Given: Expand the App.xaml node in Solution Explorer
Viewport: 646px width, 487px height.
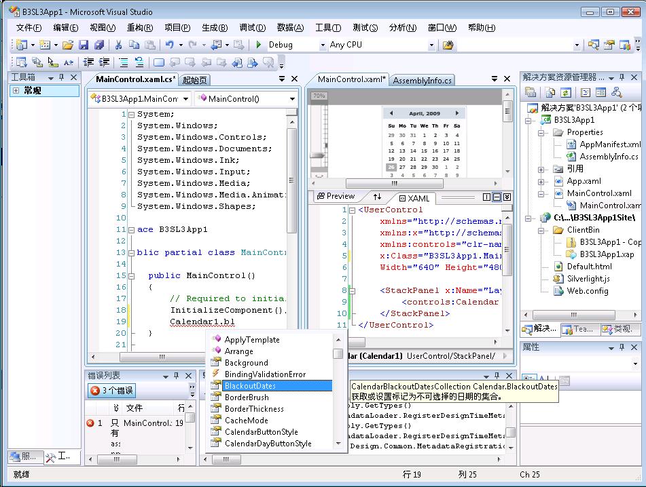Looking at the screenshot, I should 541,182.
